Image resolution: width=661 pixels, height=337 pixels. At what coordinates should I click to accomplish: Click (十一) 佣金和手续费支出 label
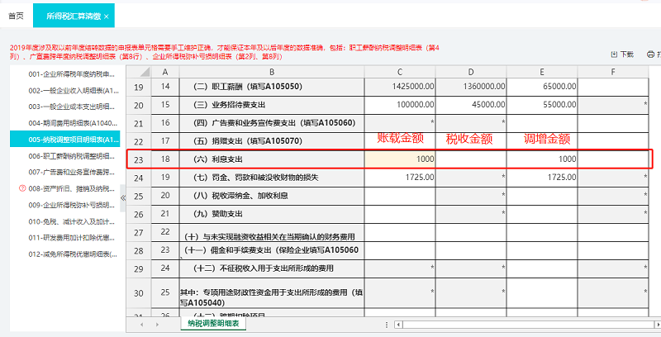pos(272,250)
